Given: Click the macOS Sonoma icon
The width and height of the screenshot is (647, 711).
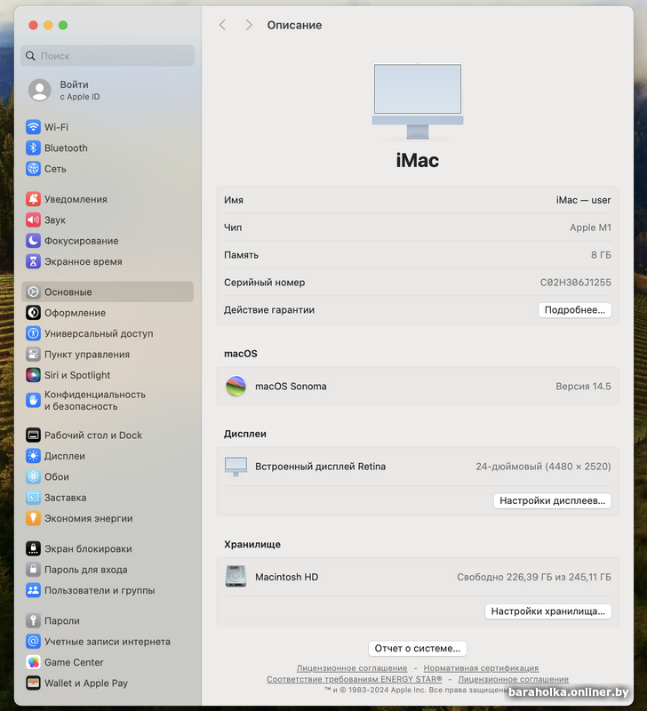Looking at the screenshot, I should [x=236, y=387].
